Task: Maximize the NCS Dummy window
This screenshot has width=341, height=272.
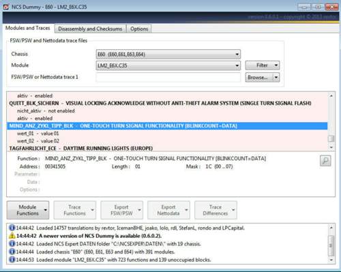Action: [318, 7]
